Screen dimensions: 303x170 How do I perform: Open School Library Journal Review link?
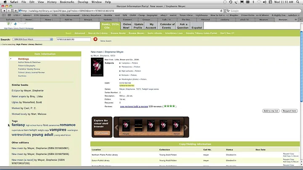pos(31,72)
